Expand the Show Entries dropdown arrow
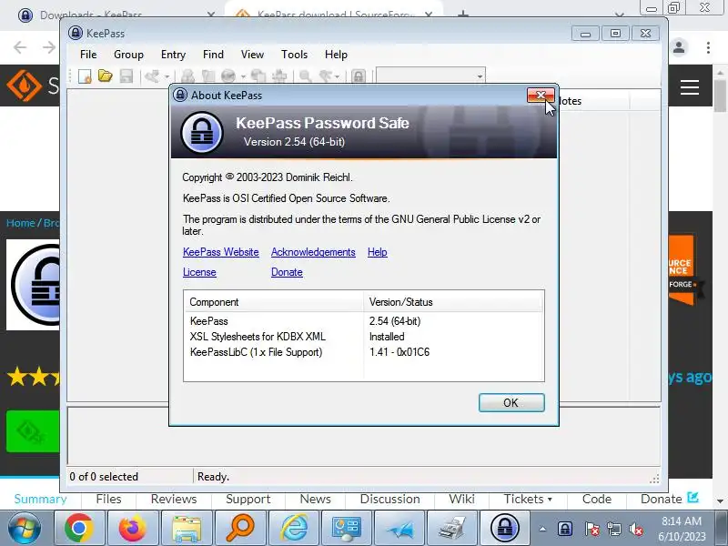The image size is (728, 546). [337, 76]
